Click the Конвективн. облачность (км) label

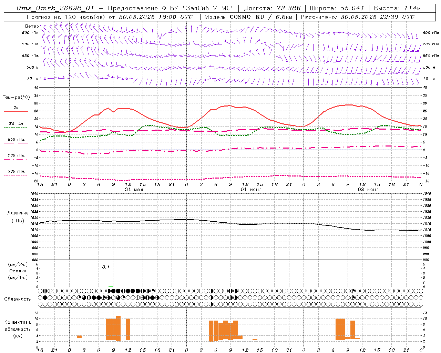click(x=18, y=329)
